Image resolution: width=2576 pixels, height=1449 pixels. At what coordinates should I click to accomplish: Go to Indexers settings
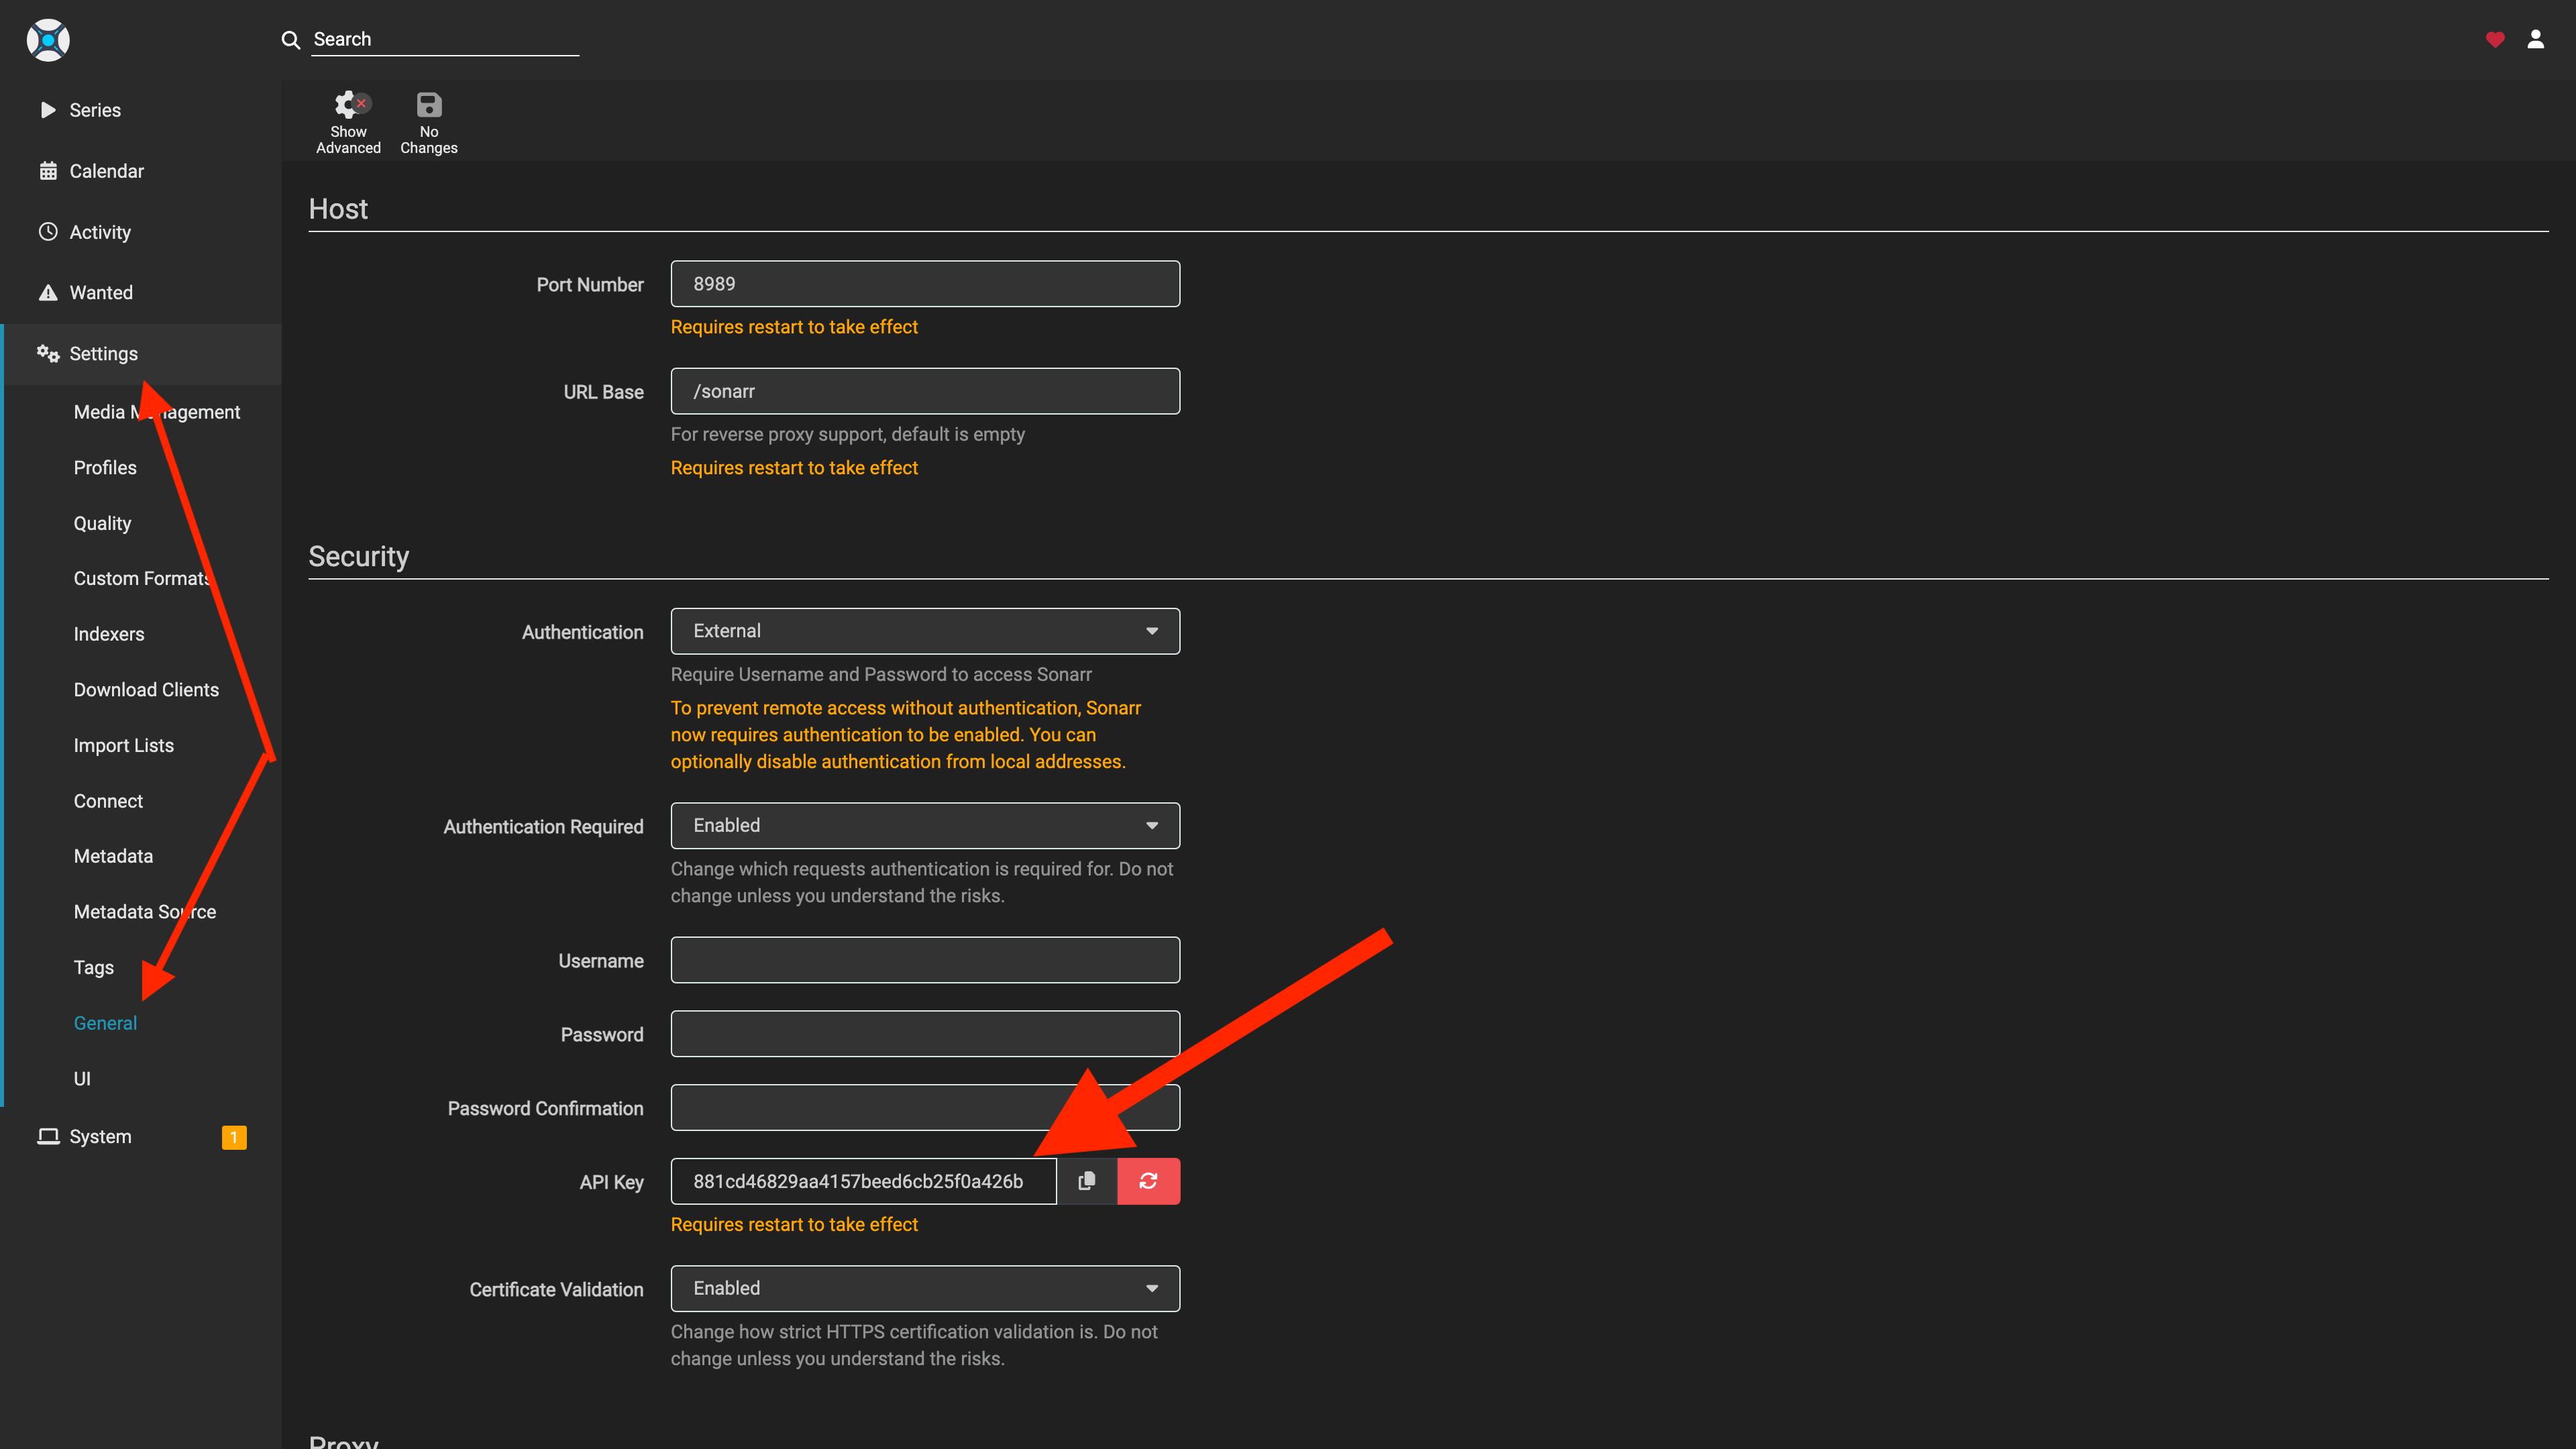tap(109, 634)
